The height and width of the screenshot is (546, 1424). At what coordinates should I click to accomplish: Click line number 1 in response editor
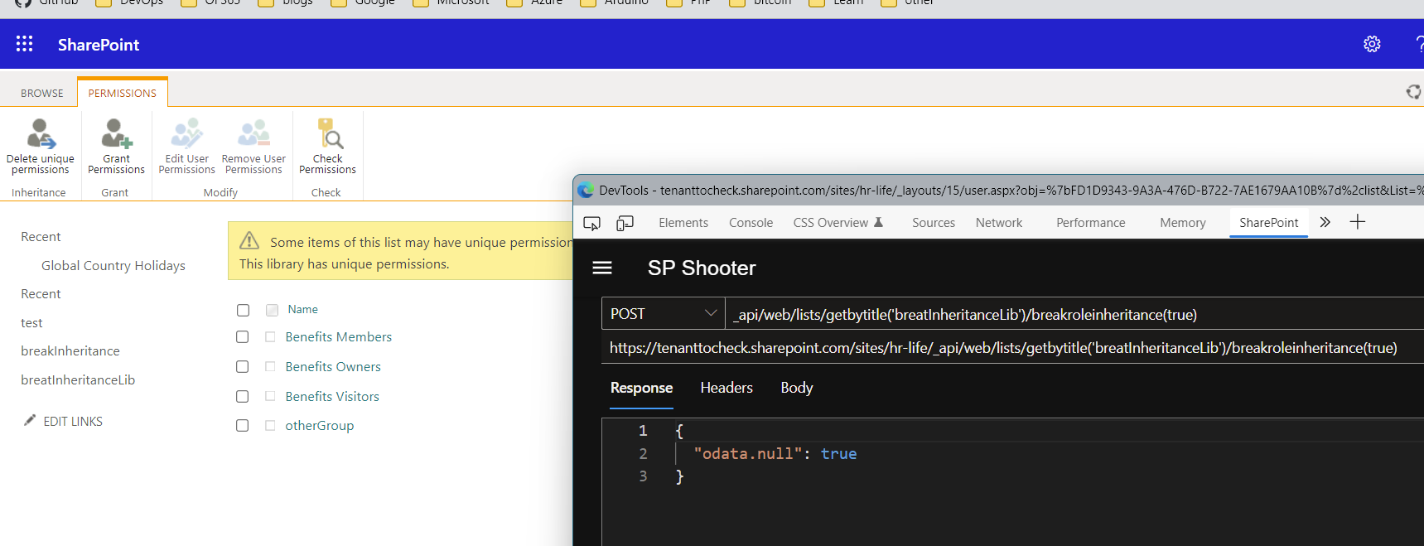(x=643, y=431)
